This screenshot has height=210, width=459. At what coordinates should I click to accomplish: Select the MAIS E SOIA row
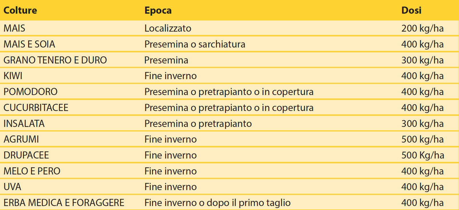pyautogui.click(x=230, y=44)
